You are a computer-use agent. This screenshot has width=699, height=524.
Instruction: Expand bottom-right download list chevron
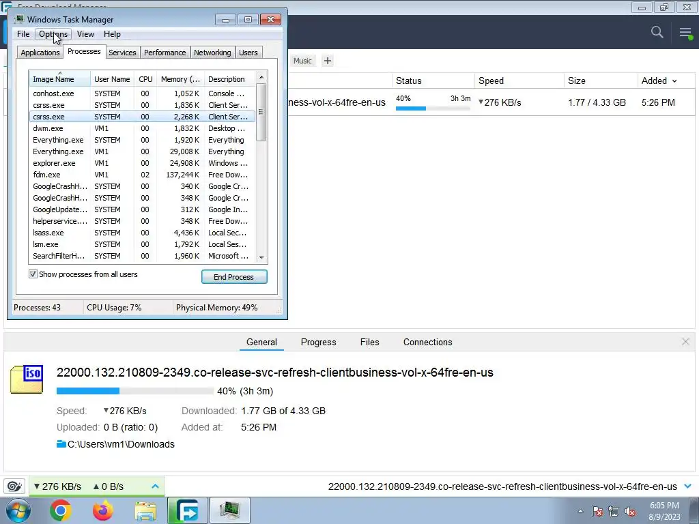(688, 486)
